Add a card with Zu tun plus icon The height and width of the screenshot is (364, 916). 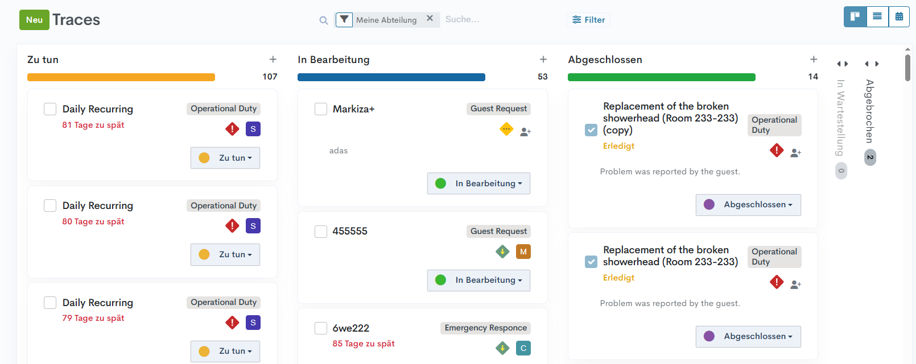click(x=273, y=60)
